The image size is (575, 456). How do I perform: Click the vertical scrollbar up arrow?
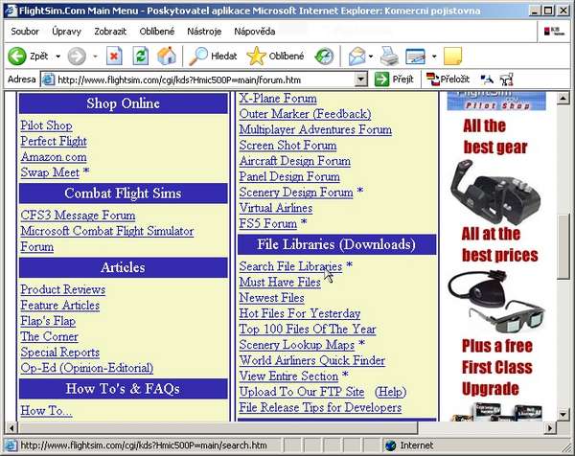(x=563, y=99)
